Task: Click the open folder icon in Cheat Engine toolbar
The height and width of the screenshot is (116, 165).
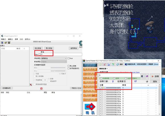Action: click(6, 43)
